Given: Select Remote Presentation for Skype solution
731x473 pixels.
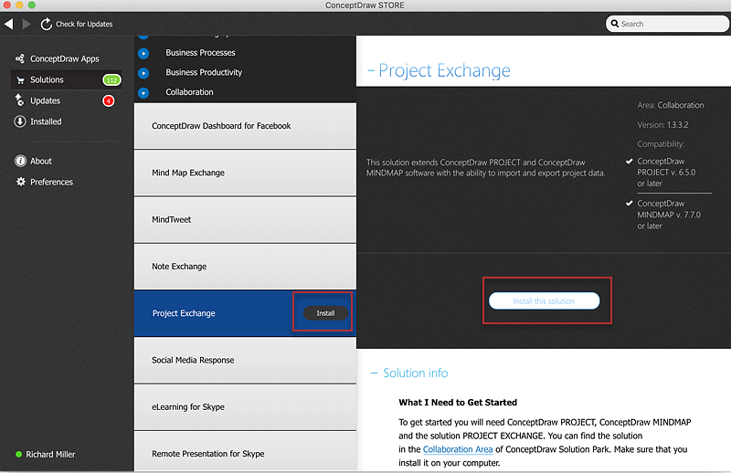Looking at the screenshot, I should (x=245, y=452).
